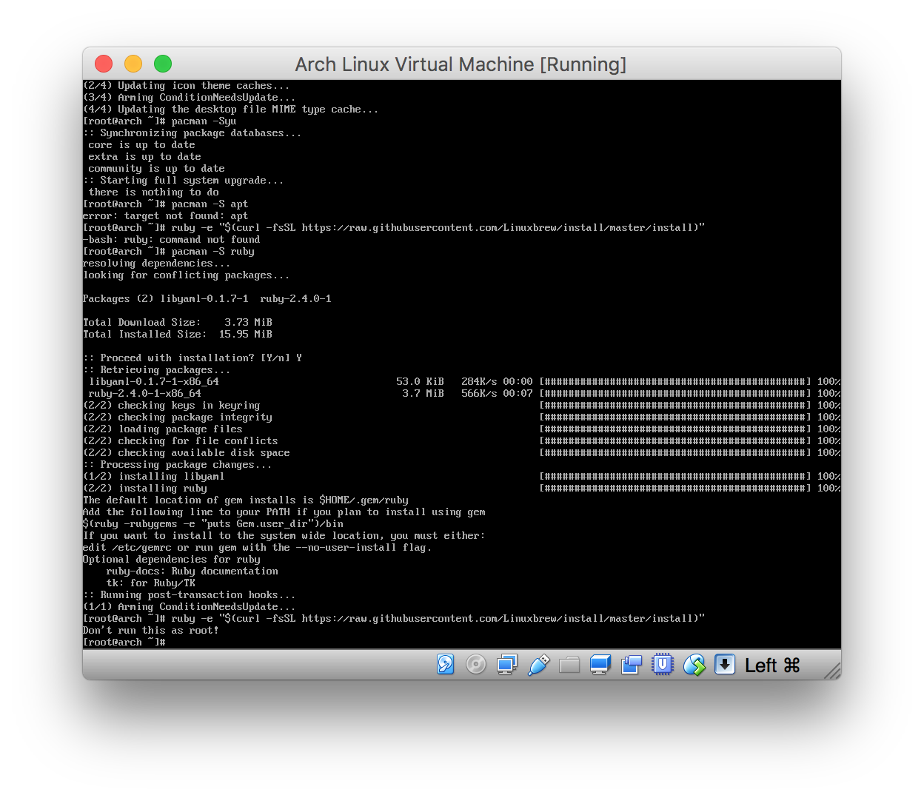
Task: Click the 'ruby-2.4.0-1-x86_64' download row
Action: [463, 394]
